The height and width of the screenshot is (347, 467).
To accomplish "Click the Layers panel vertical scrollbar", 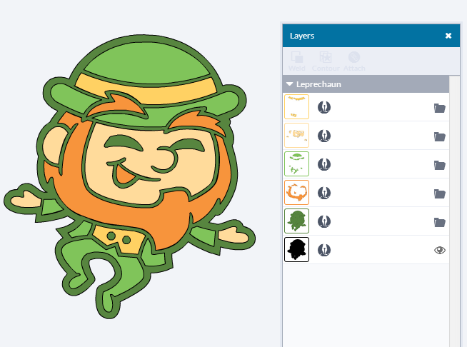I will (x=454, y=211).
